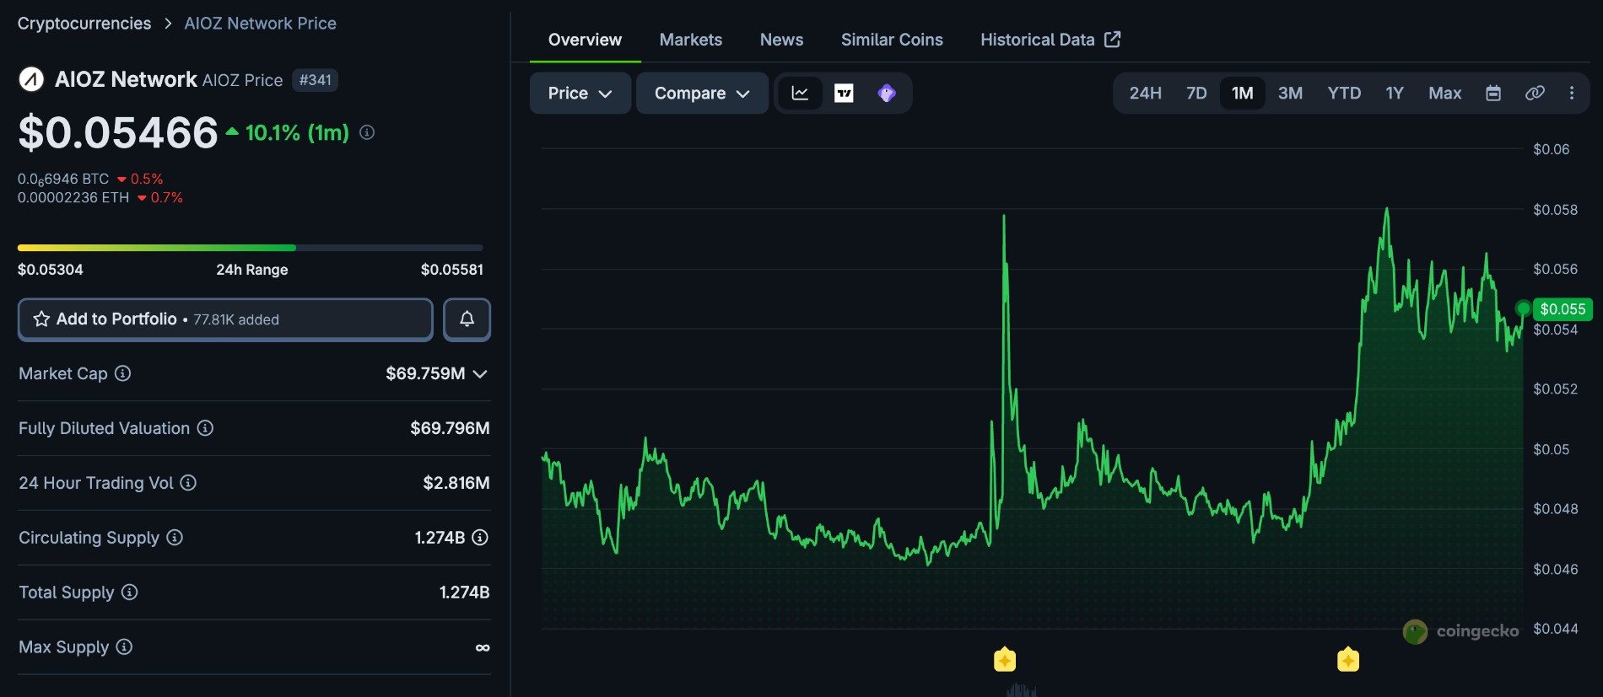Click the $0.044 y-axis label
1603x697 pixels.
(1555, 629)
